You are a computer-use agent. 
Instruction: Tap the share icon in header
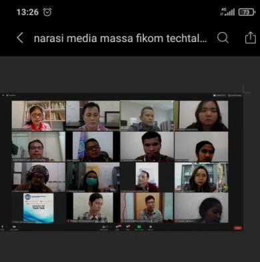point(251,37)
